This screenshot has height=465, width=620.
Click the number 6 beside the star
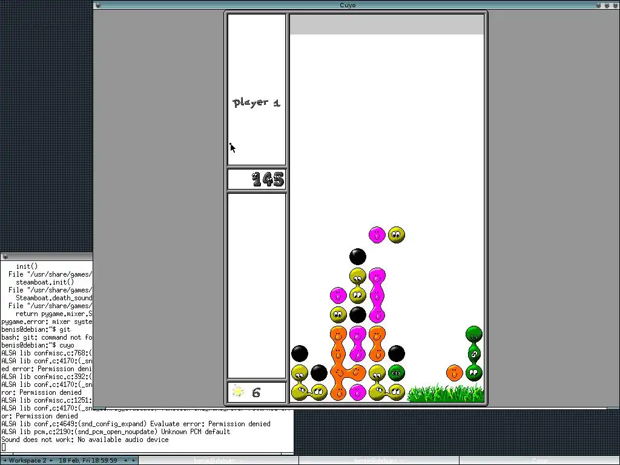pyautogui.click(x=256, y=392)
